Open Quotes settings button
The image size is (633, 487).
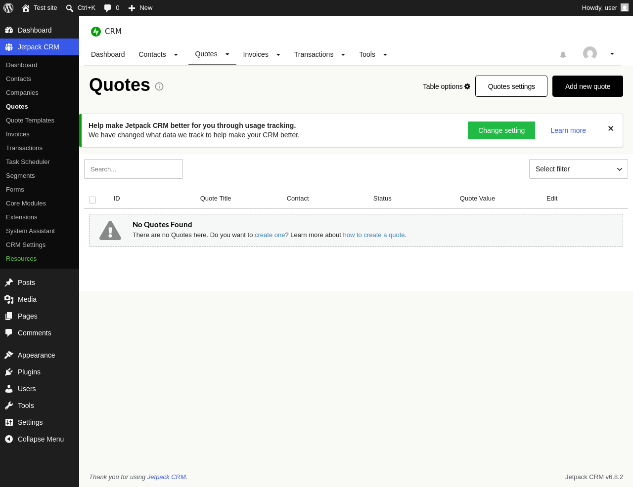(511, 86)
